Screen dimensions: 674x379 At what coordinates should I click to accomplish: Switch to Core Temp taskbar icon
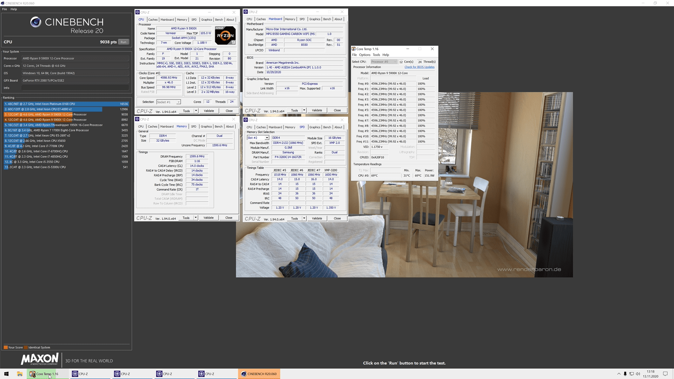tap(45, 374)
